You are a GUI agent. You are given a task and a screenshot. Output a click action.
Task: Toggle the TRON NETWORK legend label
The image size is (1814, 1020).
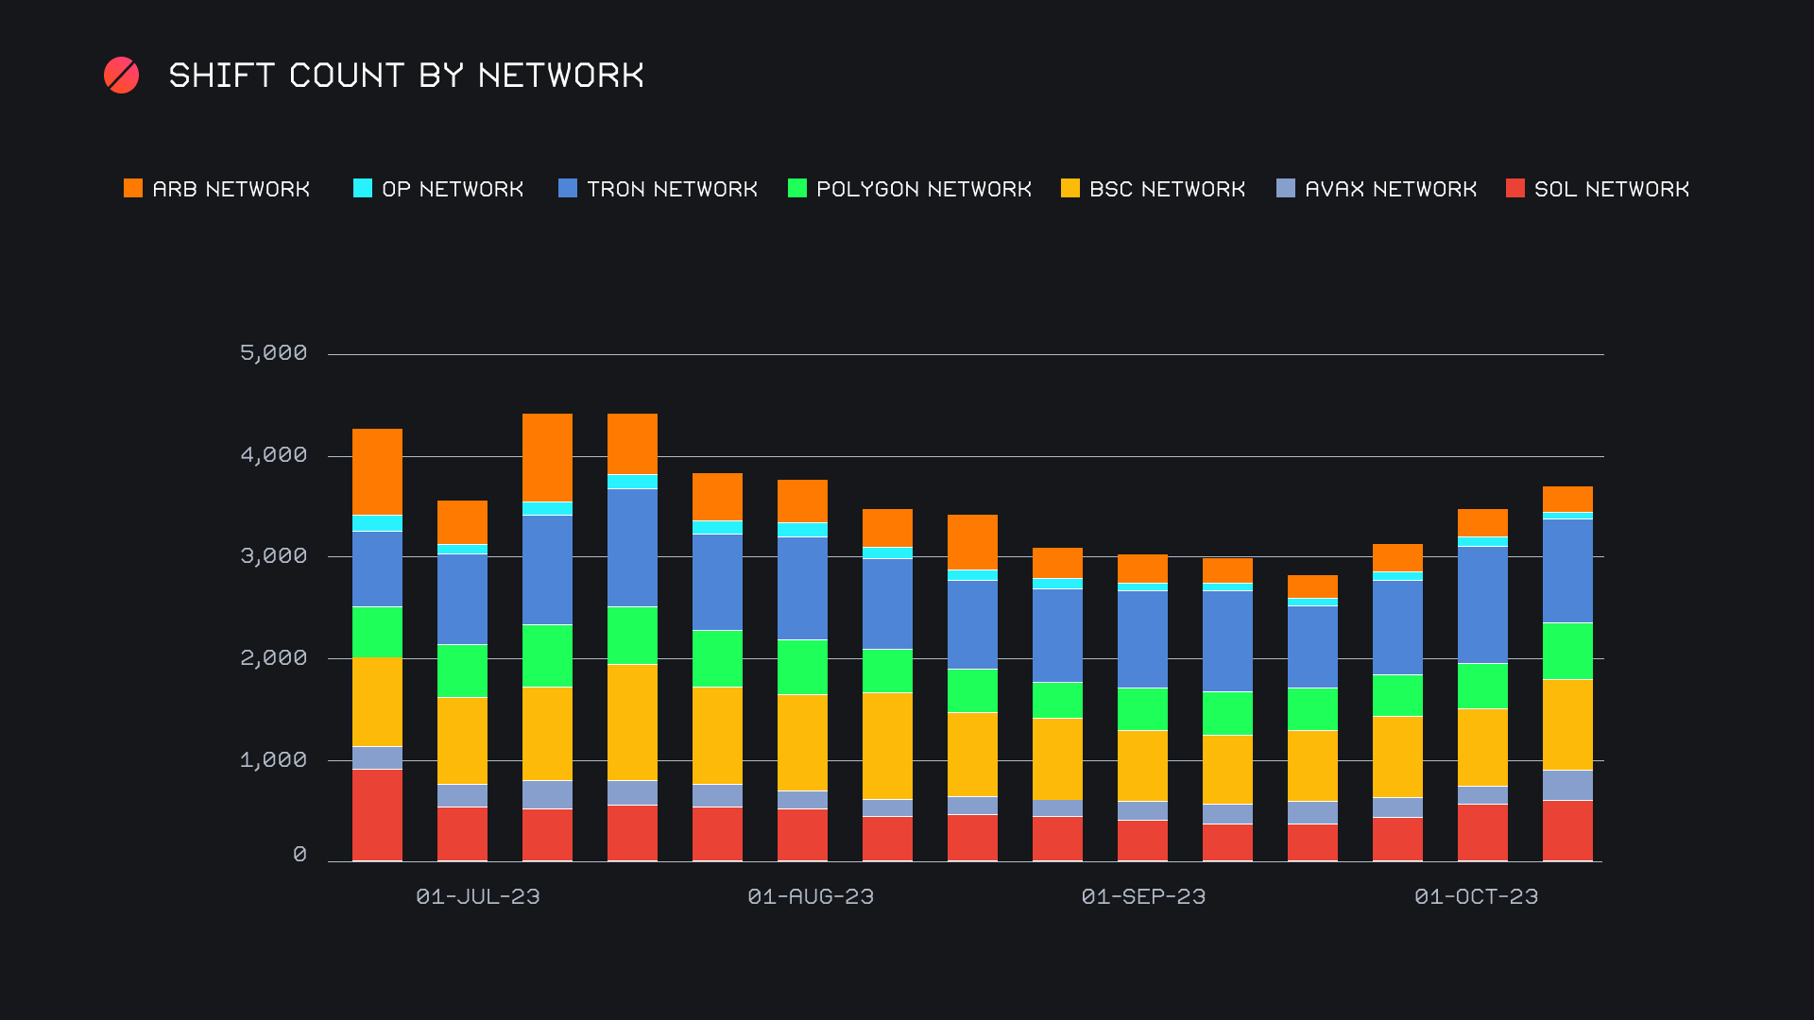click(x=672, y=189)
